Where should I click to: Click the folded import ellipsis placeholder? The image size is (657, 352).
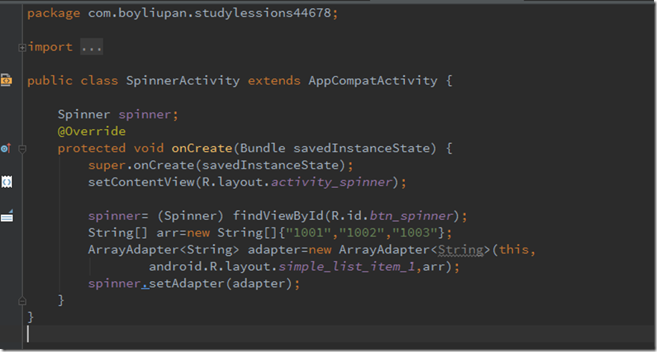pyautogui.click(x=91, y=47)
